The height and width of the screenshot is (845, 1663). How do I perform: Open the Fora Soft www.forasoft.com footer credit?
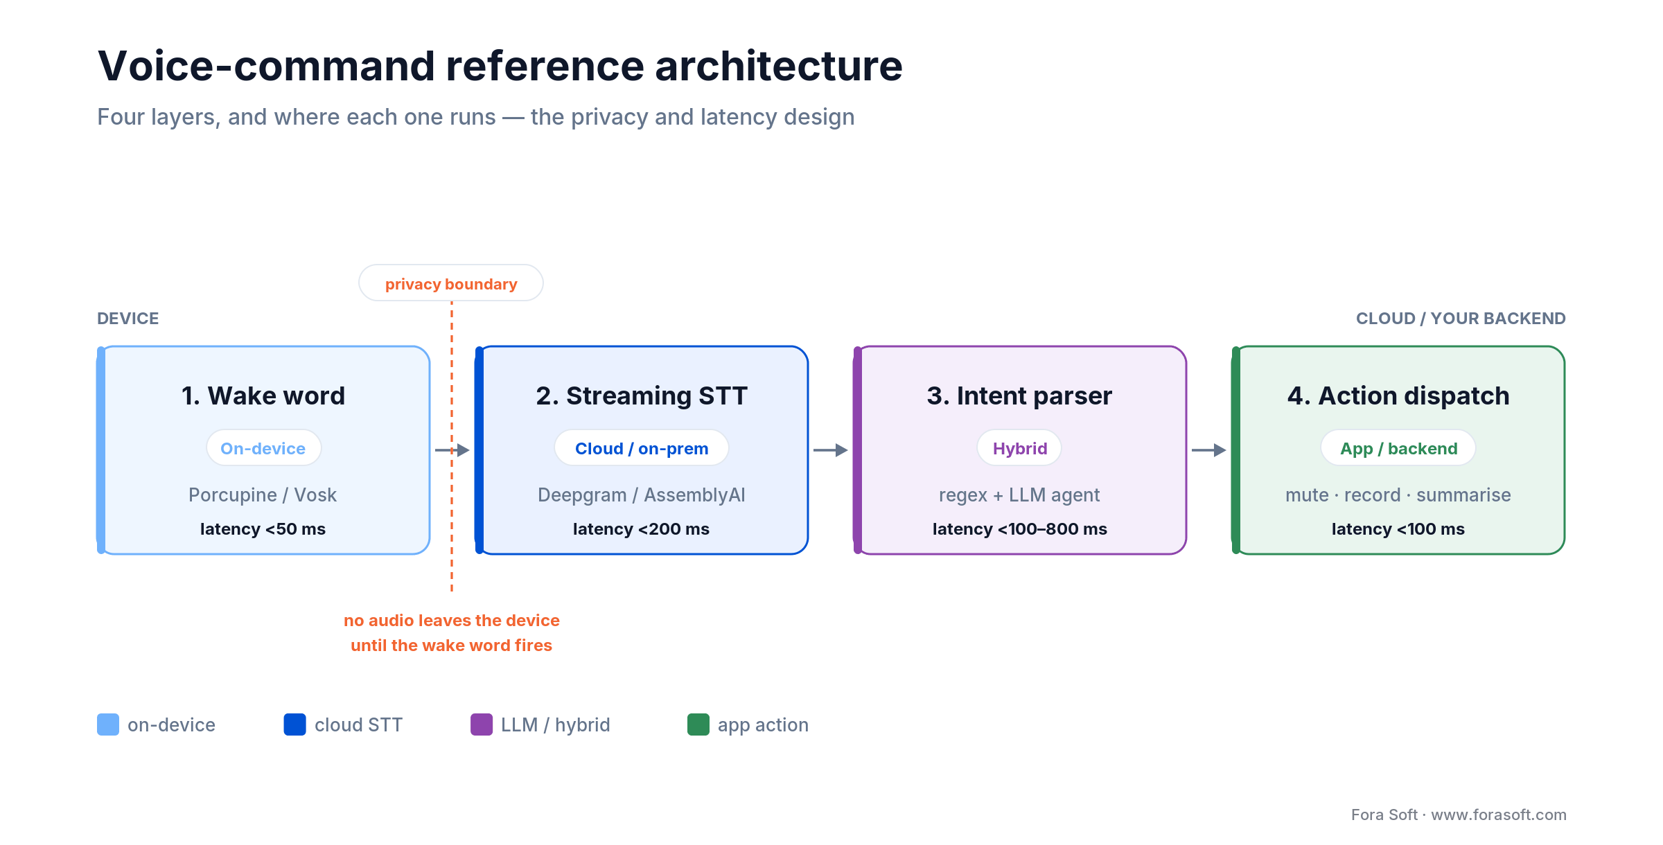tap(1459, 815)
